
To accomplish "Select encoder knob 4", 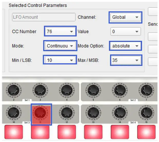I will coord(67,91).
